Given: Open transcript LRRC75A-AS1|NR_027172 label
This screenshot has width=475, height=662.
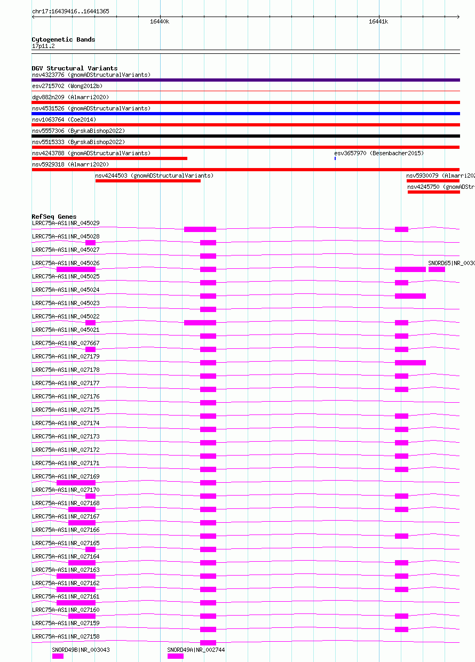Looking at the screenshot, I should (66, 450).
